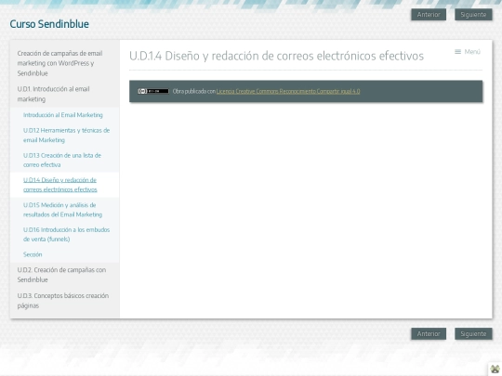This screenshot has width=502, height=376.
Task: Click the eXe logo icon in corner
Action: point(495,369)
